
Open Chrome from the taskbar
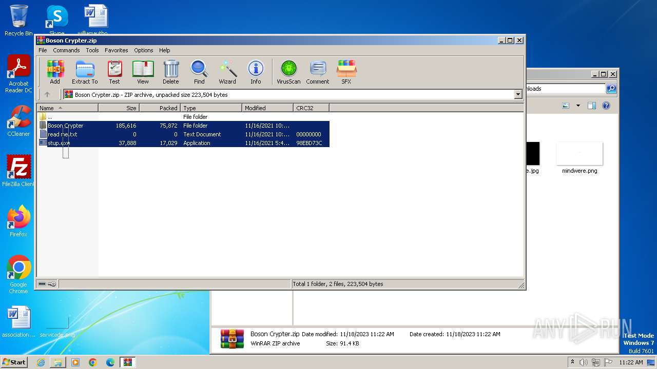click(93, 362)
